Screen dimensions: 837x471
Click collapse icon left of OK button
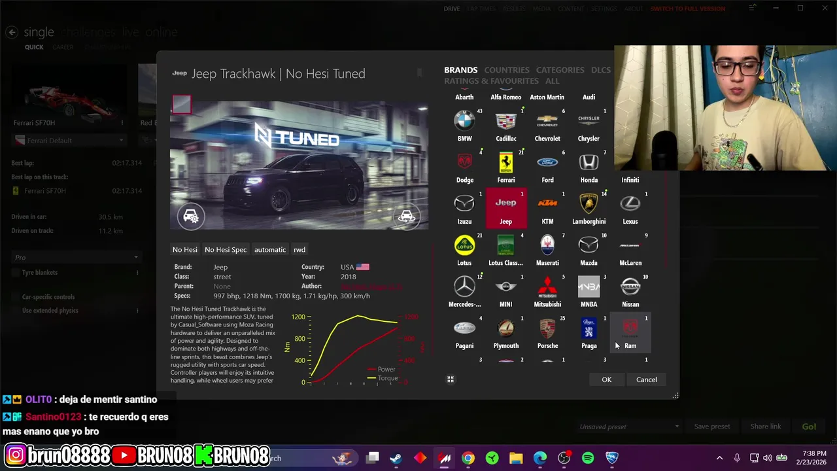(451, 379)
